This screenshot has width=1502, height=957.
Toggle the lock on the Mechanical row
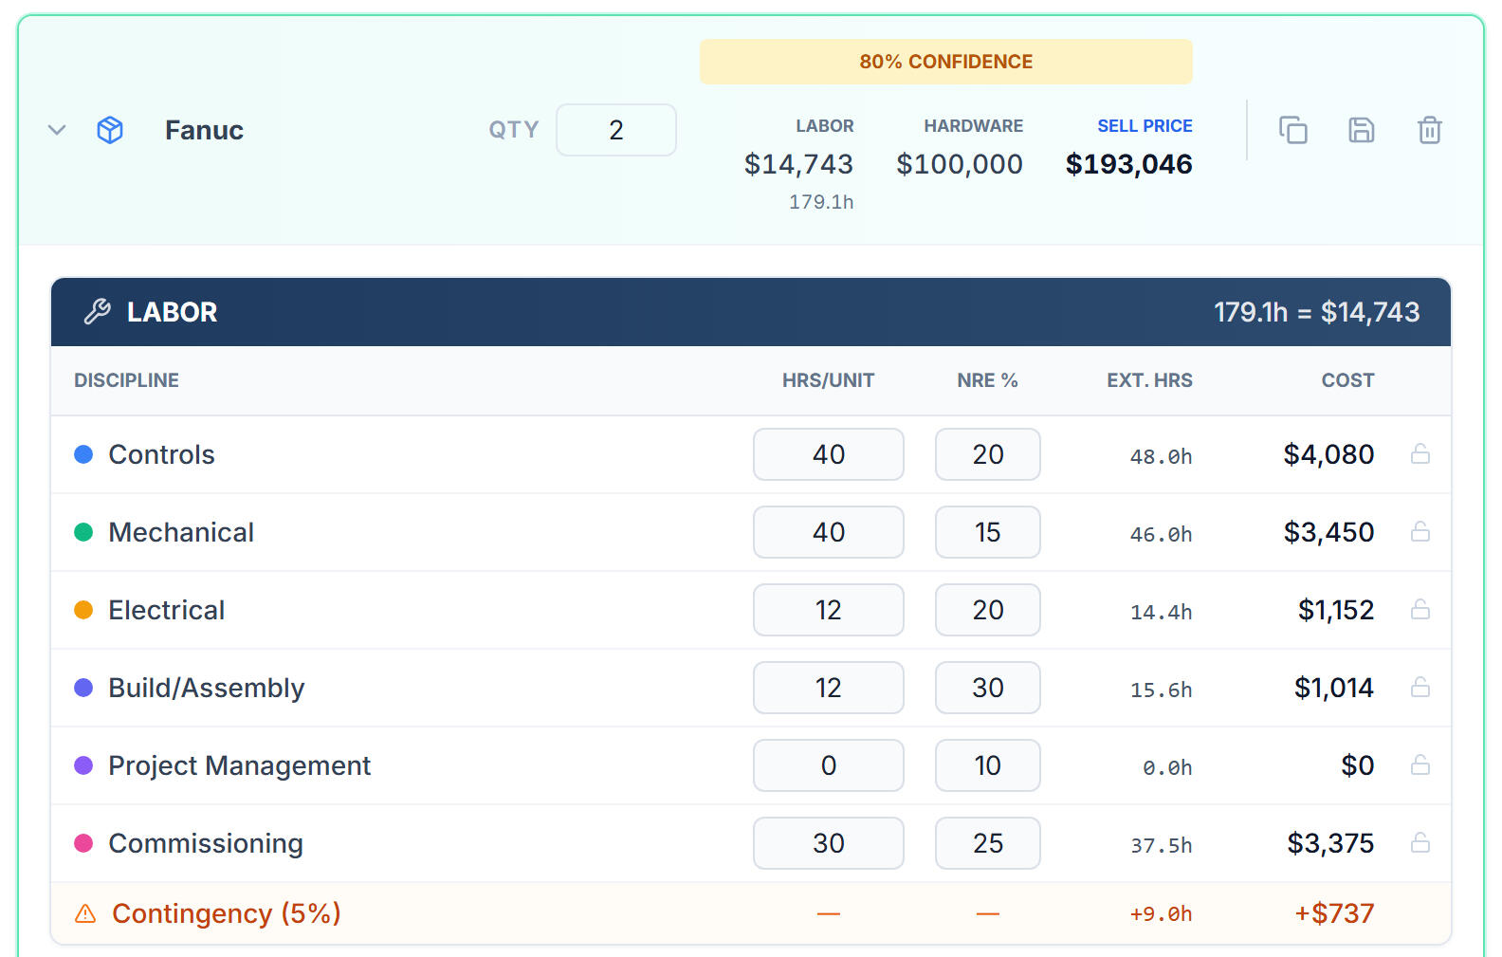point(1420,532)
